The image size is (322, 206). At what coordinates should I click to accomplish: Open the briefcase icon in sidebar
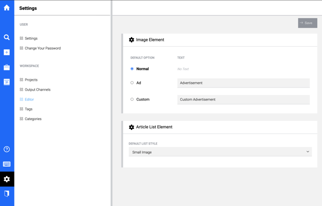(x=7, y=67)
